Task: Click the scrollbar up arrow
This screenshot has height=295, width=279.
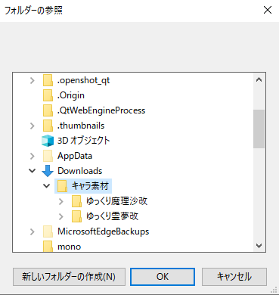Action: 259,80
